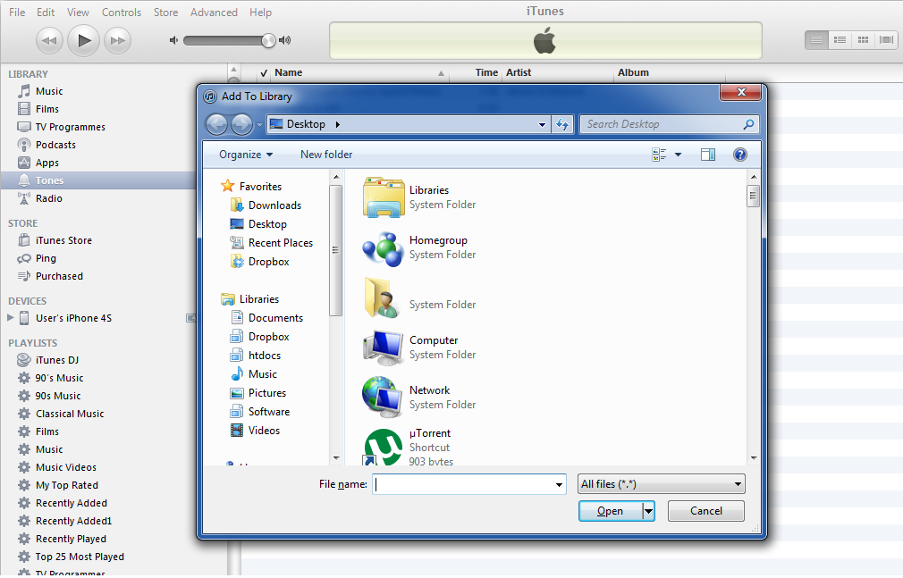The image size is (903, 578).
Task: Switch iTunes to Cover Flow view
Action: click(x=886, y=39)
